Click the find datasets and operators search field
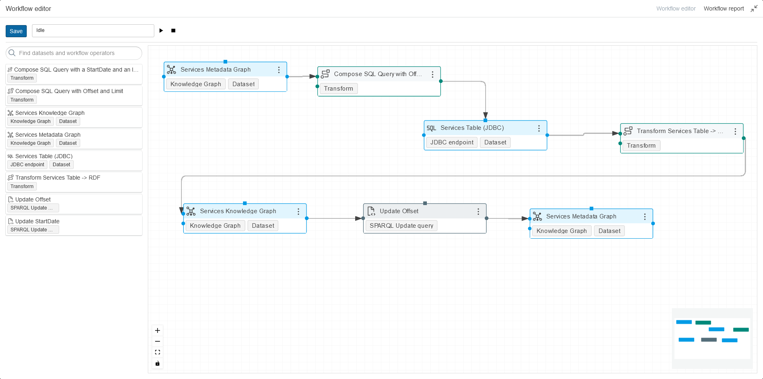The image size is (763, 379). point(73,53)
